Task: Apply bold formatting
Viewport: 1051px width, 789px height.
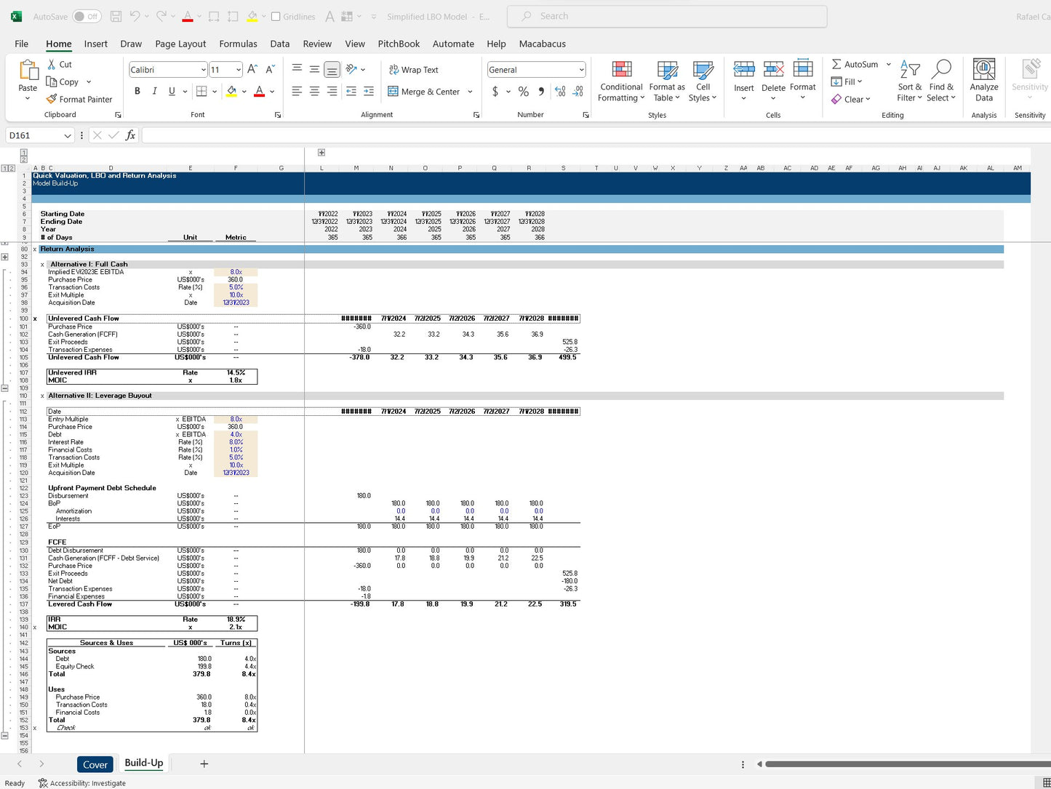Action: (137, 91)
